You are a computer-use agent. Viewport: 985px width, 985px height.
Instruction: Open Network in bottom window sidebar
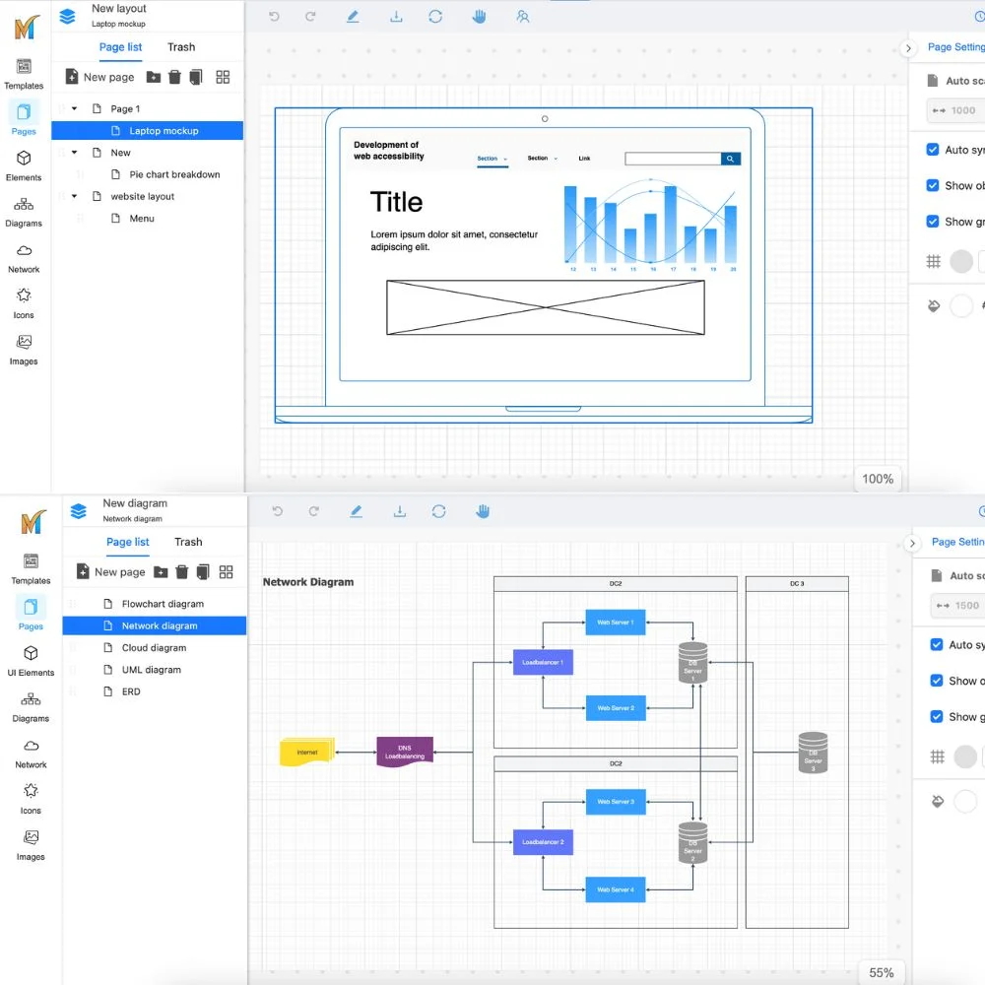[x=31, y=754]
